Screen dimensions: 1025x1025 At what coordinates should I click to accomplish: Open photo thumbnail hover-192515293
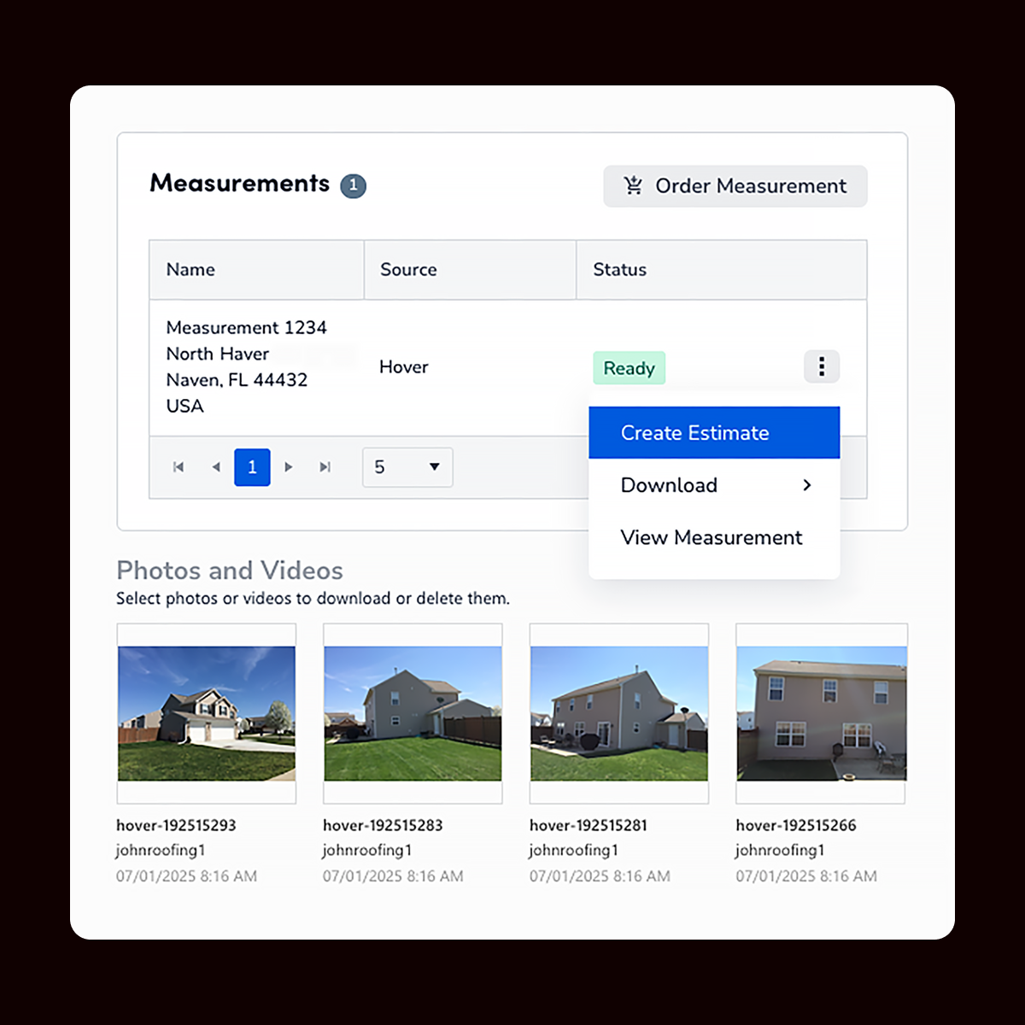point(207,713)
